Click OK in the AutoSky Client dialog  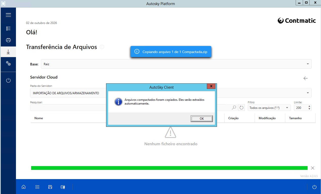tap(202, 119)
